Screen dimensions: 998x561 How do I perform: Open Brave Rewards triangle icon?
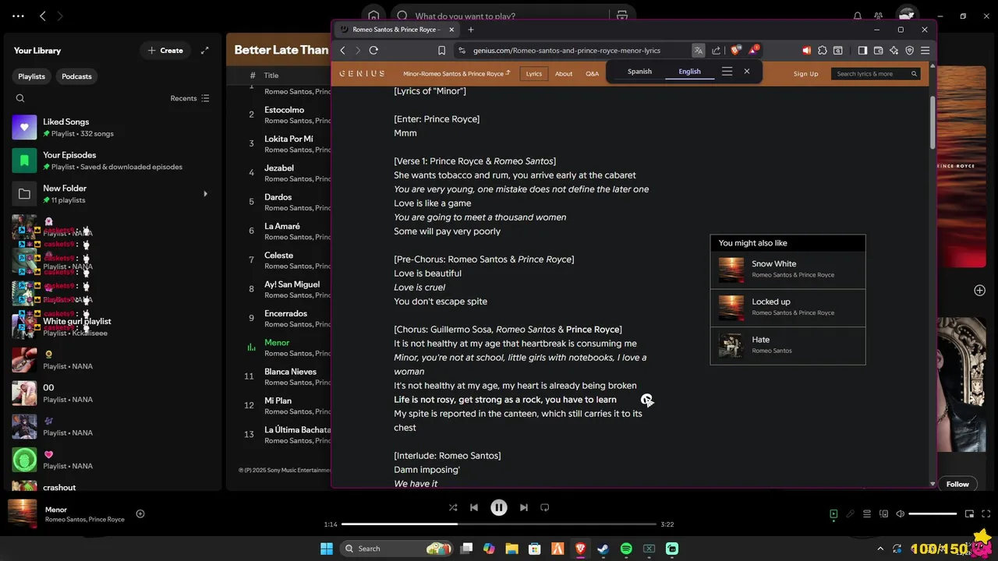point(752,51)
